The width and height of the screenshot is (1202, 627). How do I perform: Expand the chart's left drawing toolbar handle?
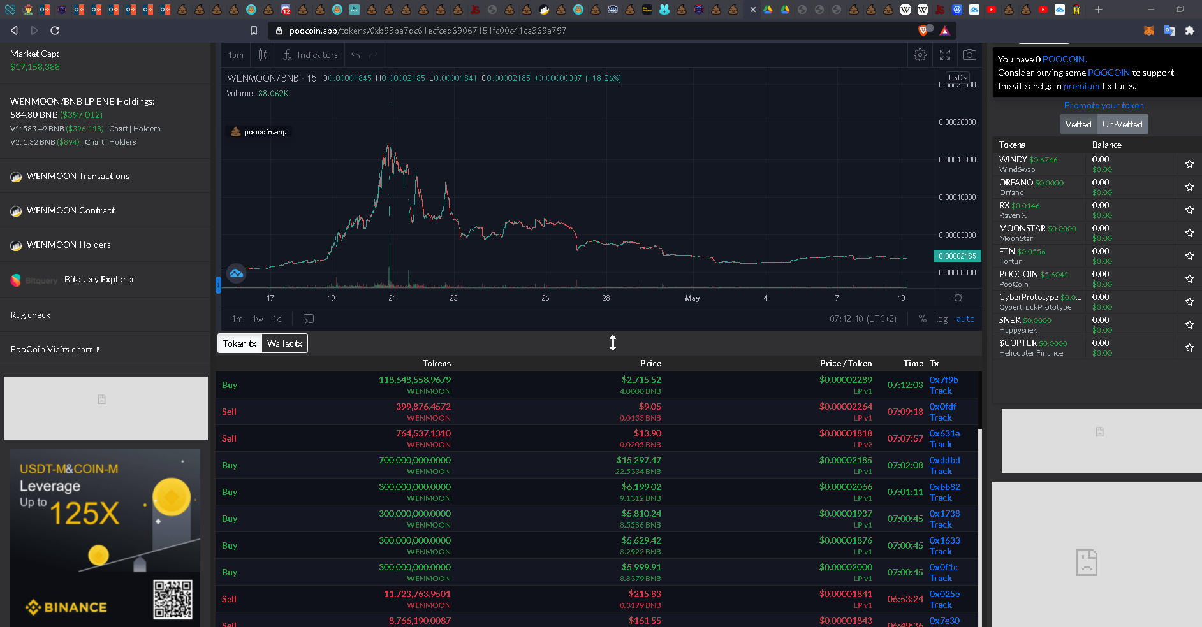click(x=218, y=285)
